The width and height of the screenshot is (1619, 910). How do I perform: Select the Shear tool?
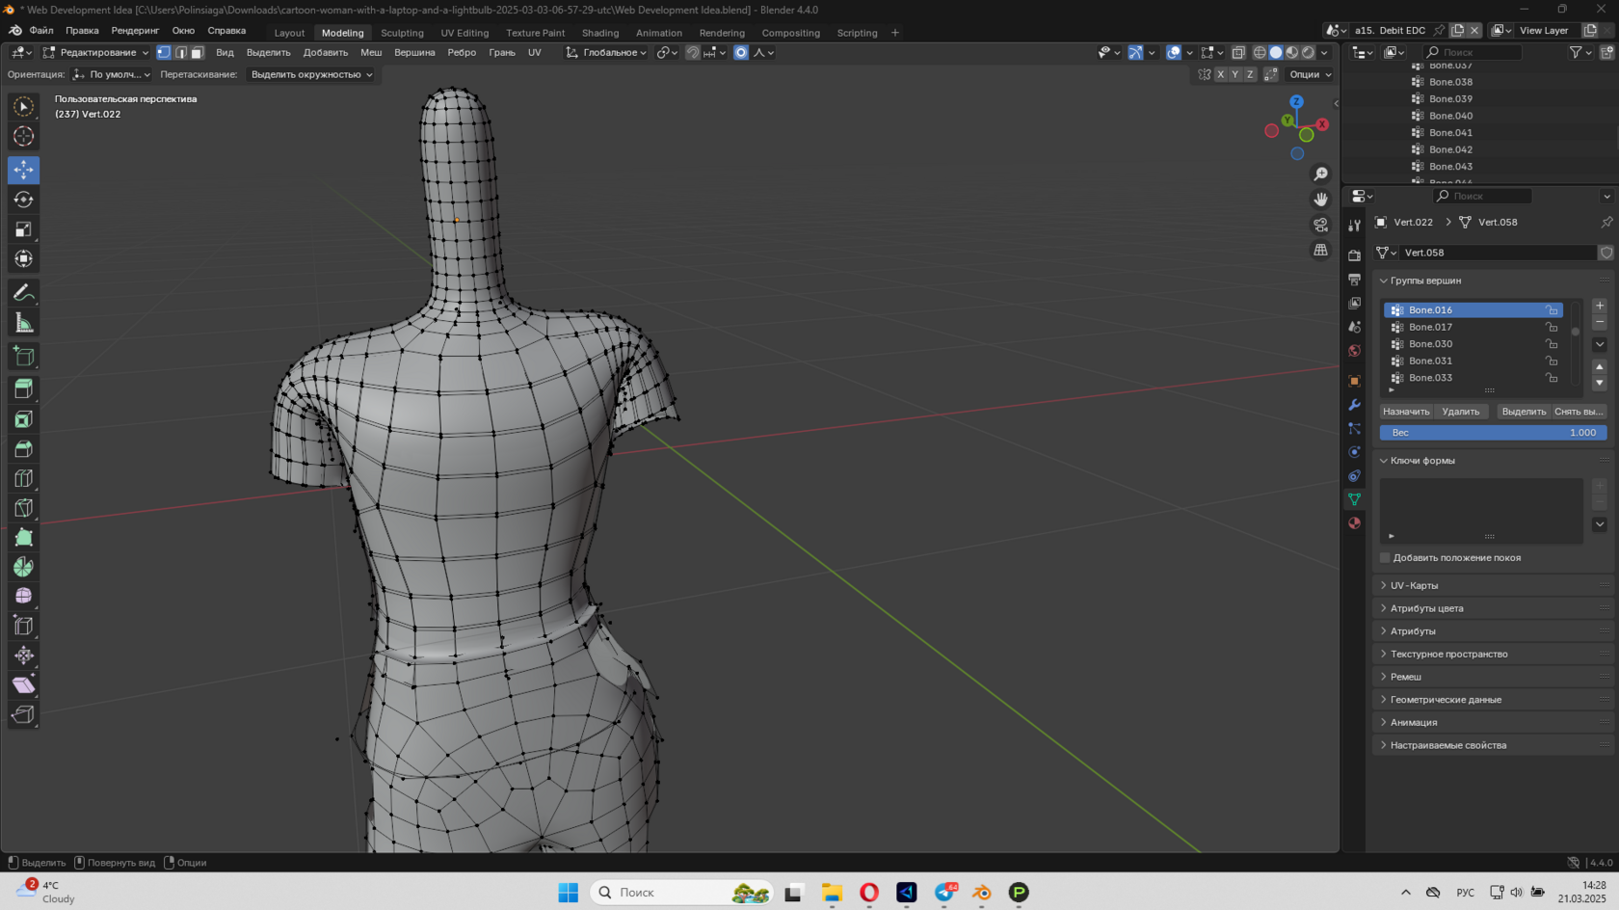23,685
